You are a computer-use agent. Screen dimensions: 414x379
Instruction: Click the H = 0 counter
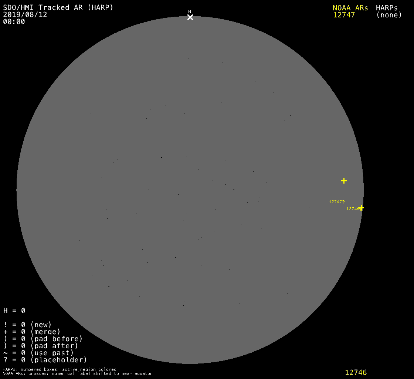tap(14, 311)
